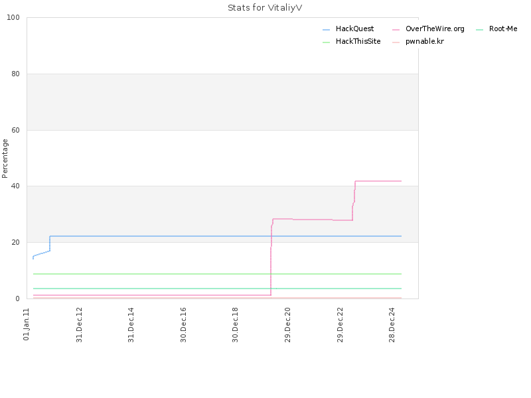Click the 40 y-axis tick label
This screenshot has height=398, width=531.
(15, 186)
